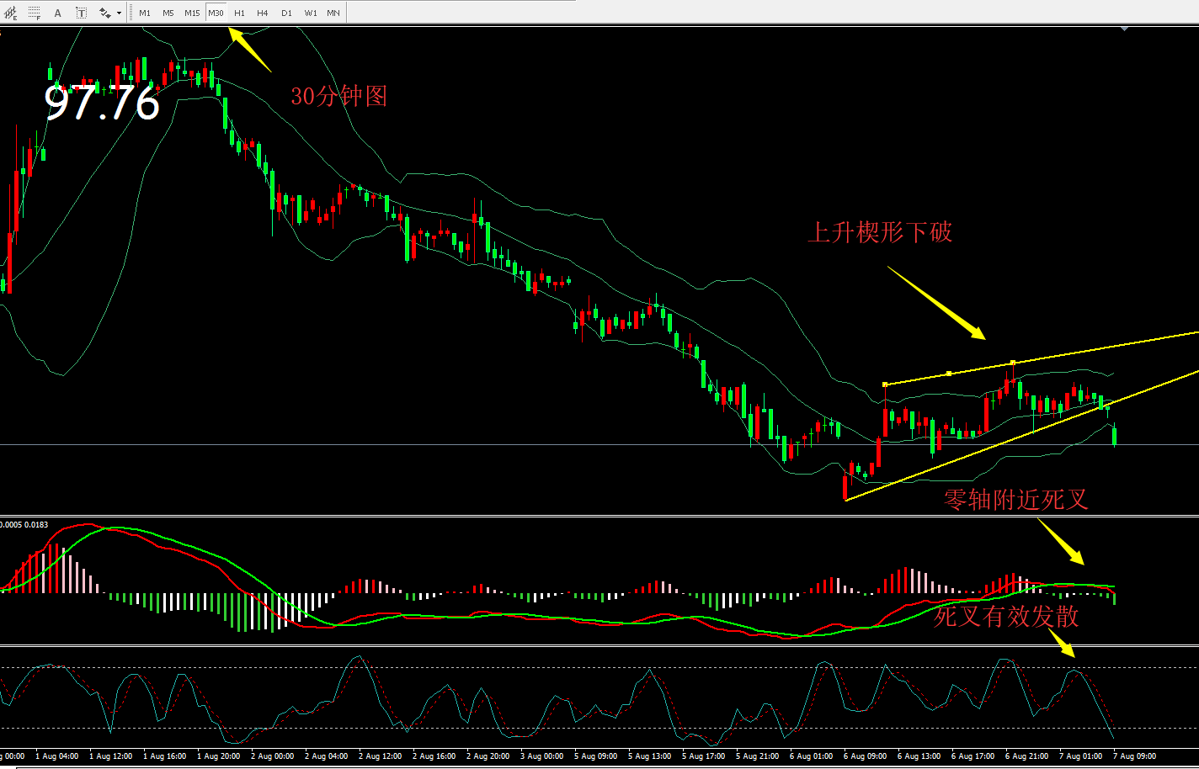
Task: Select the middle anchor point on upper wedge line
Action: click(x=949, y=373)
